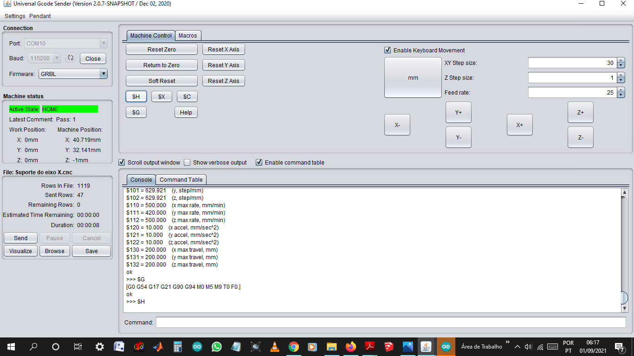Click Reset X Axis button
634x356 pixels.
(224, 49)
